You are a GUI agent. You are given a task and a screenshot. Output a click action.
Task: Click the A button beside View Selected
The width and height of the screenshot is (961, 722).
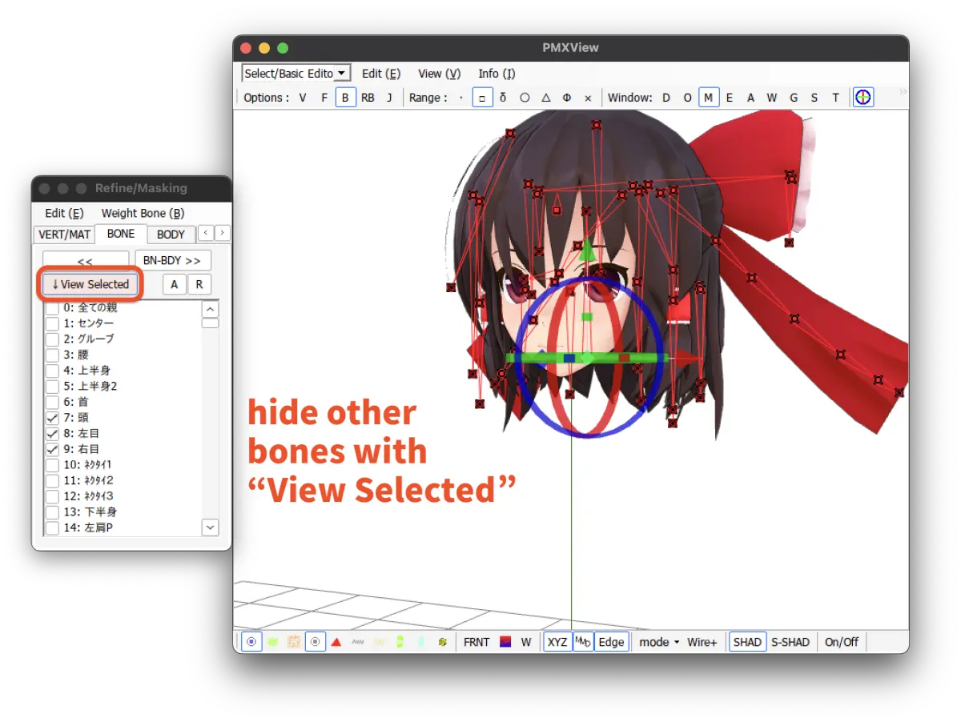pos(175,284)
